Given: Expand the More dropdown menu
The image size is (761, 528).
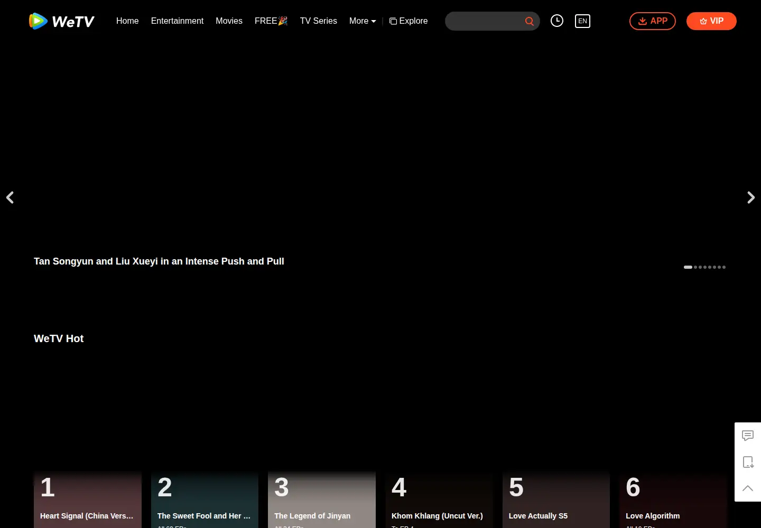Looking at the screenshot, I should click(x=363, y=21).
